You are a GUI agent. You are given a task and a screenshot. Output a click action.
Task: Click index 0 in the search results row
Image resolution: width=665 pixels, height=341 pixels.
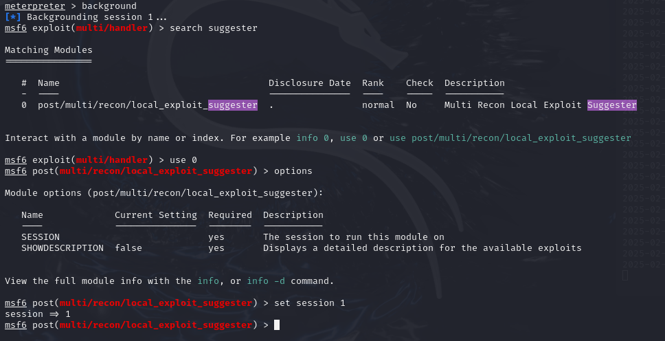pos(24,105)
